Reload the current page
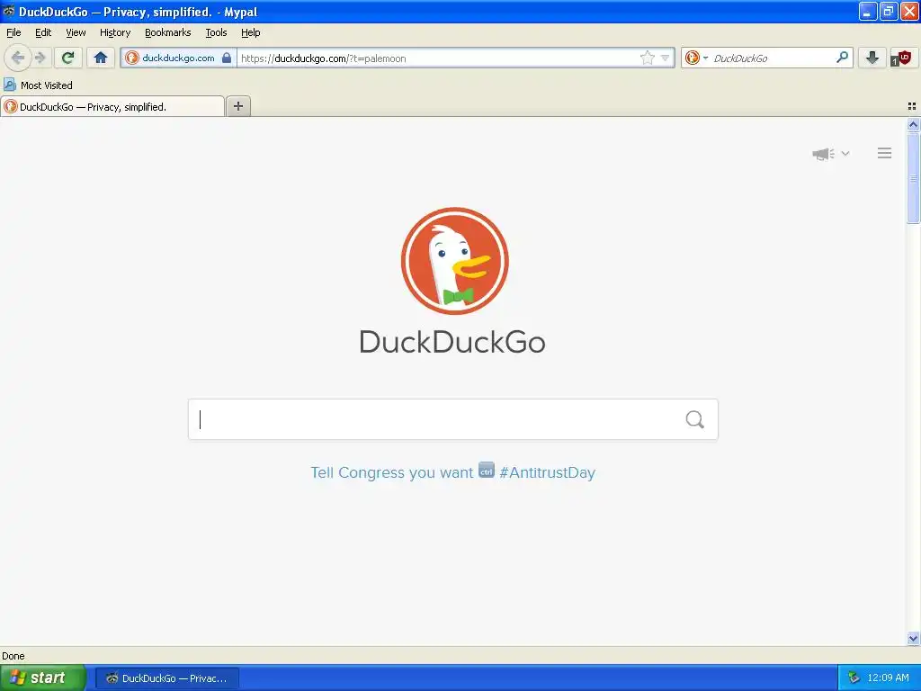 click(68, 58)
